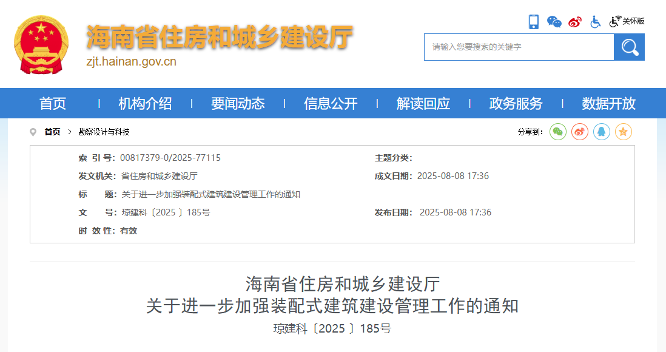Visit the zjt.hainan.gov.cn site link
The height and width of the screenshot is (352, 666).
click(131, 61)
